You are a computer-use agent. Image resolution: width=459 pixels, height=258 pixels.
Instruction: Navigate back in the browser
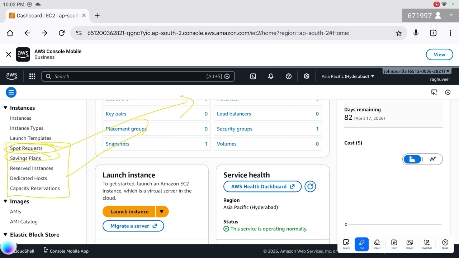click(x=27, y=33)
